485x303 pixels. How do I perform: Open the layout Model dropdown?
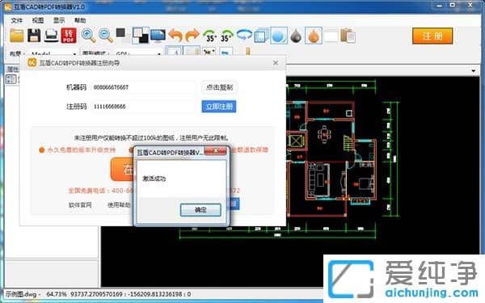pyautogui.click(x=53, y=53)
